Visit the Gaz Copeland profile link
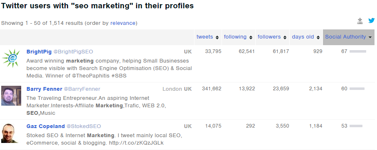 click(45, 126)
